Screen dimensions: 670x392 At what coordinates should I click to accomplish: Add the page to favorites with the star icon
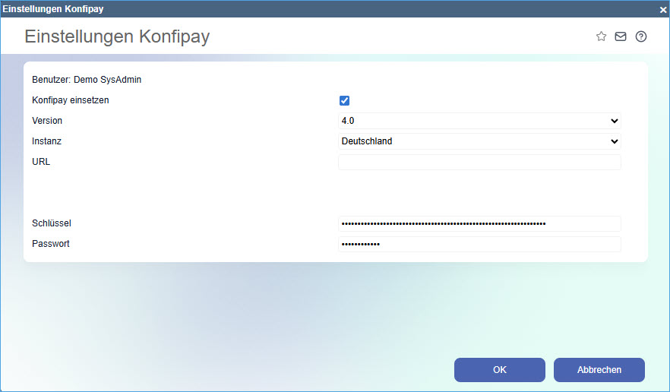coord(601,36)
